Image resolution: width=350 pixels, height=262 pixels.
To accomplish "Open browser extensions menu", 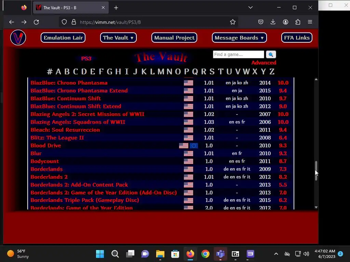I will click(x=298, y=22).
